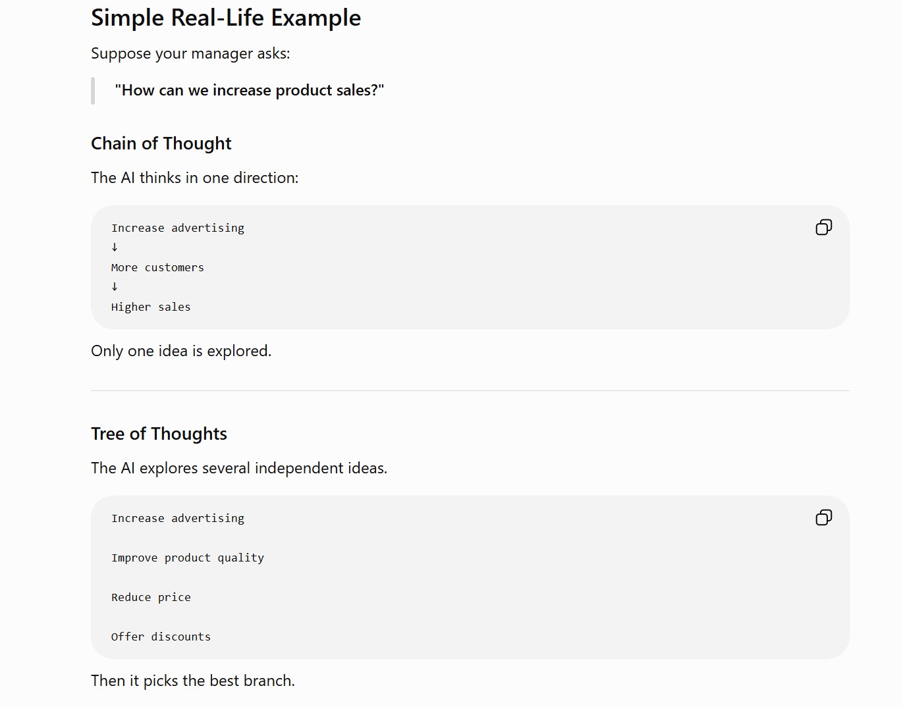The height and width of the screenshot is (707, 903).
Task: Copy the Chain of Thought code block
Action: click(x=823, y=227)
